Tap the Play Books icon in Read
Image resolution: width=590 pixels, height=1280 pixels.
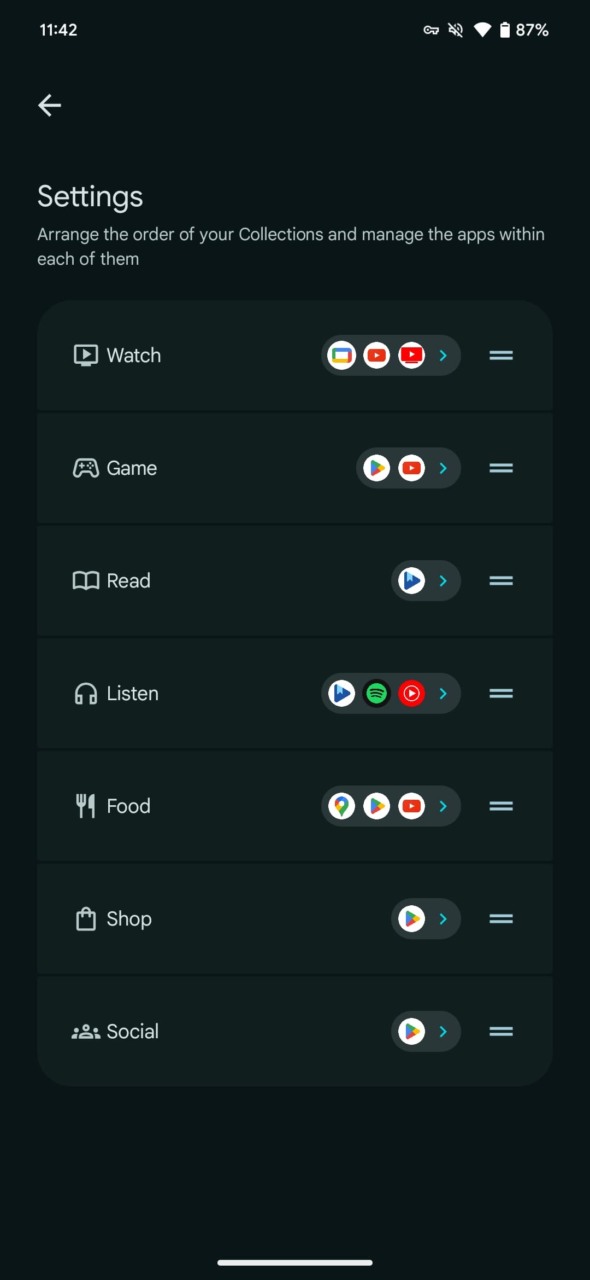point(412,581)
